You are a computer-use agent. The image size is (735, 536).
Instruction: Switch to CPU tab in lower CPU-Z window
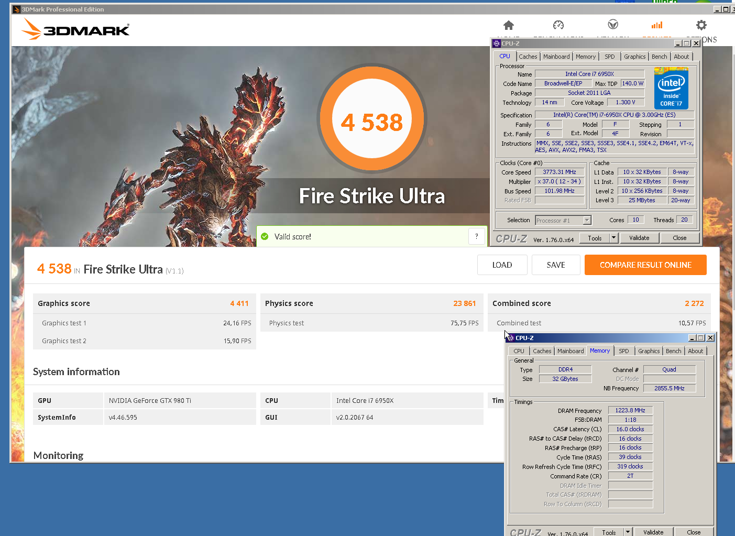point(519,351)
